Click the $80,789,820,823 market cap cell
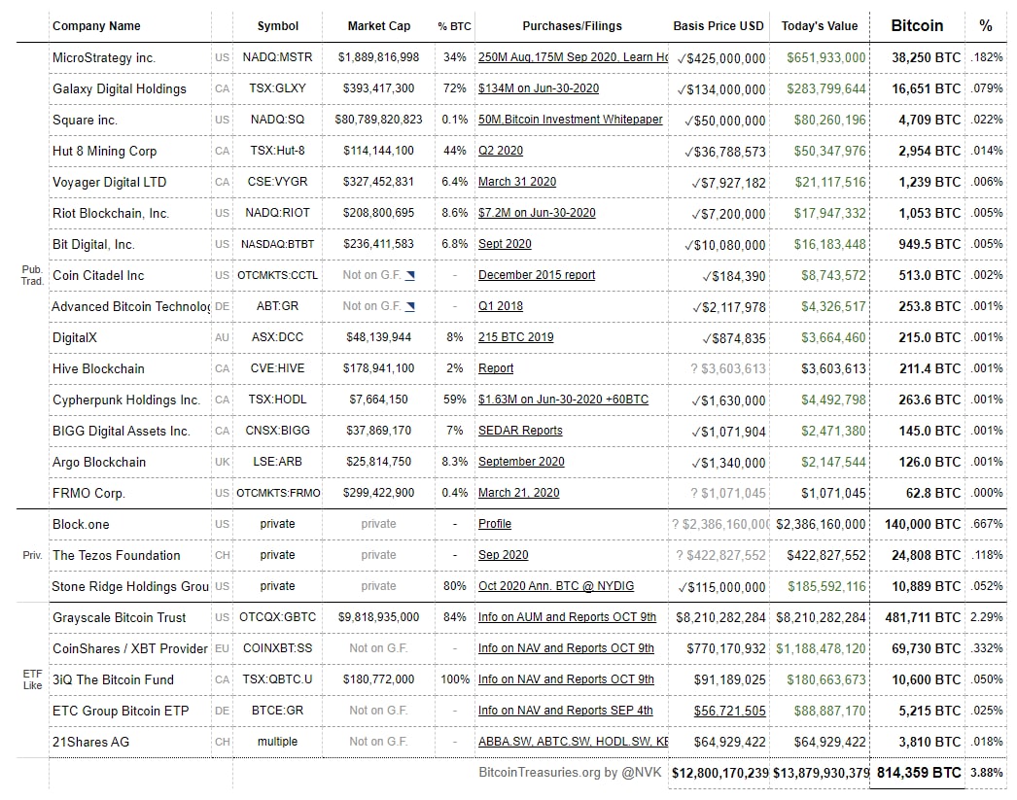This screenshot has height=800, width=1017. [x=379, y=120]
